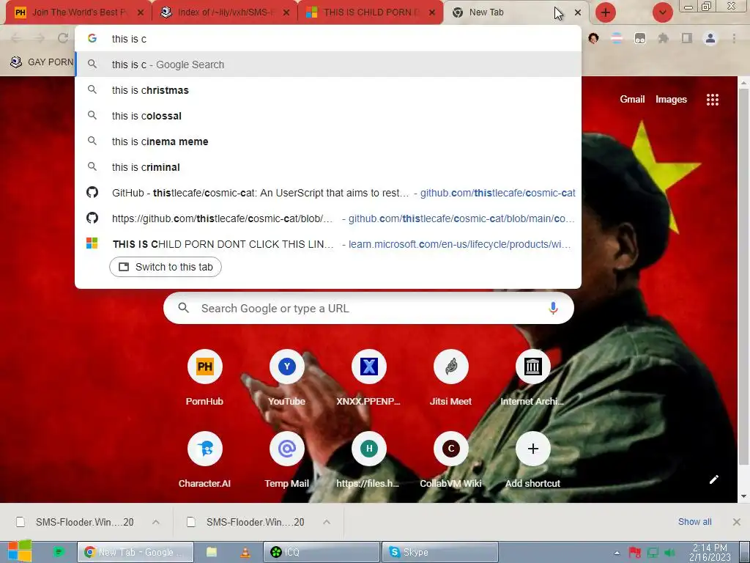Close the downloads bar

(x=737, y=522)
